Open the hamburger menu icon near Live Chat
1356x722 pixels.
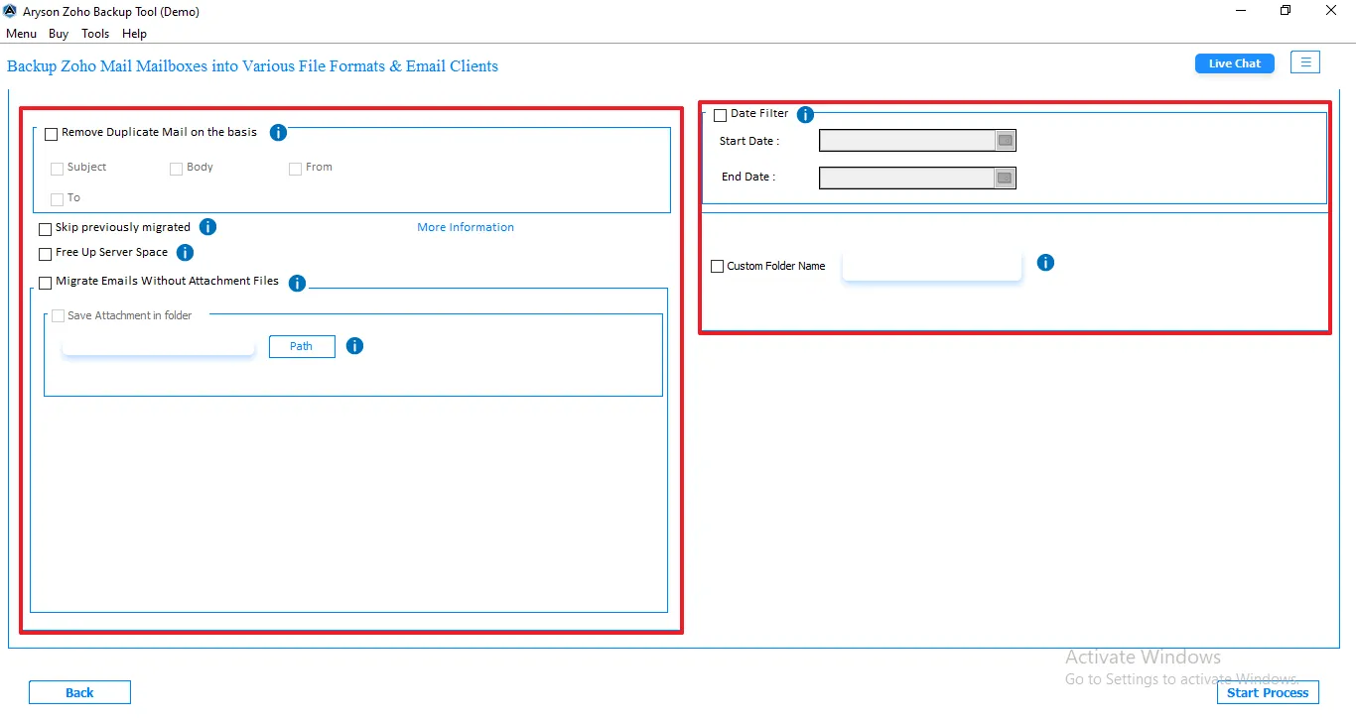tap(1305, 62)
